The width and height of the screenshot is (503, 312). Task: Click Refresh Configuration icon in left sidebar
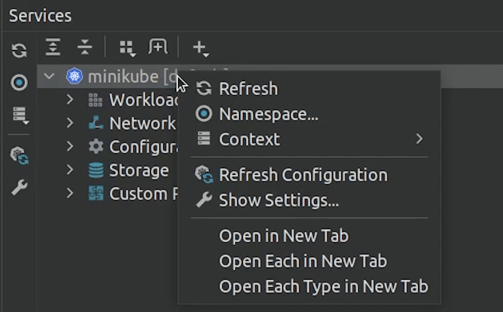click(20, 156)
